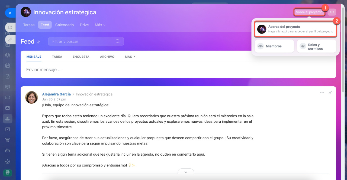The height and width of the screenshot is (180, 347).
Task: Click Alejandra García's avatar photo
Action: (31, 97)
